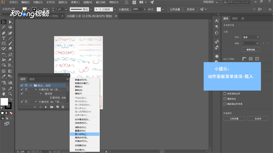The height and width of the screenshot is (153, 273).
Task: Click Create New Action icon
Action: (x=57, y=107)
